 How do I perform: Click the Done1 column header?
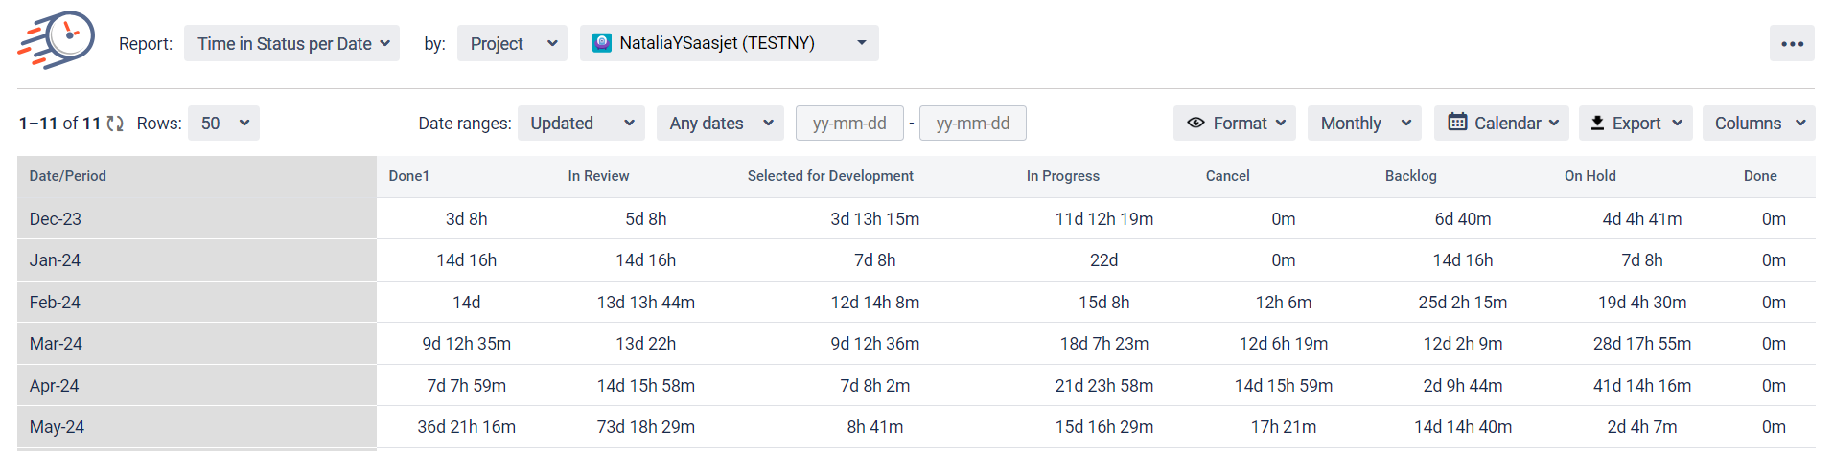click(x=409, y=176)
